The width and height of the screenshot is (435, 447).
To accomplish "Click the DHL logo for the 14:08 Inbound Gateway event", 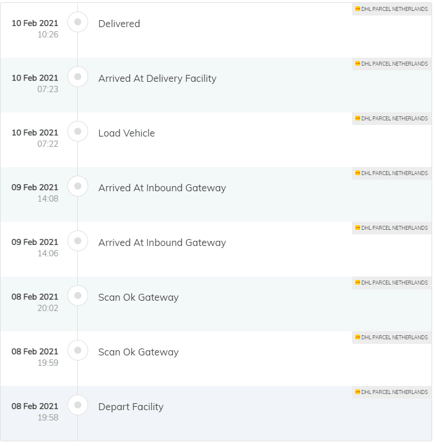I will pyautogui.click(x=358, y=173).
